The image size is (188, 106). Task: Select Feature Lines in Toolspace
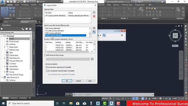14,50
